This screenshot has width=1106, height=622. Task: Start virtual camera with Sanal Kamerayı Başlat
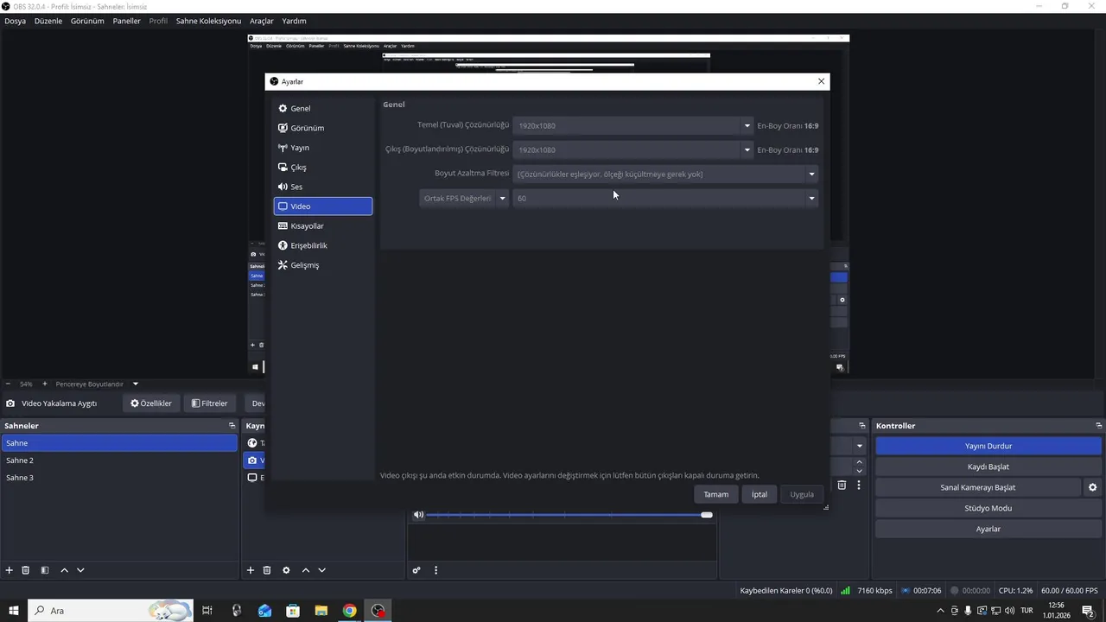click(978, 487)
